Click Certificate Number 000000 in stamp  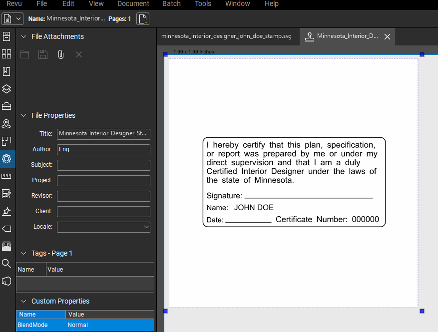tap(327, 220)
